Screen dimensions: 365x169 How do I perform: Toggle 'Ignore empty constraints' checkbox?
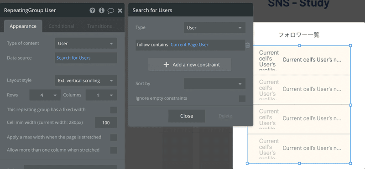pos(242,98)
